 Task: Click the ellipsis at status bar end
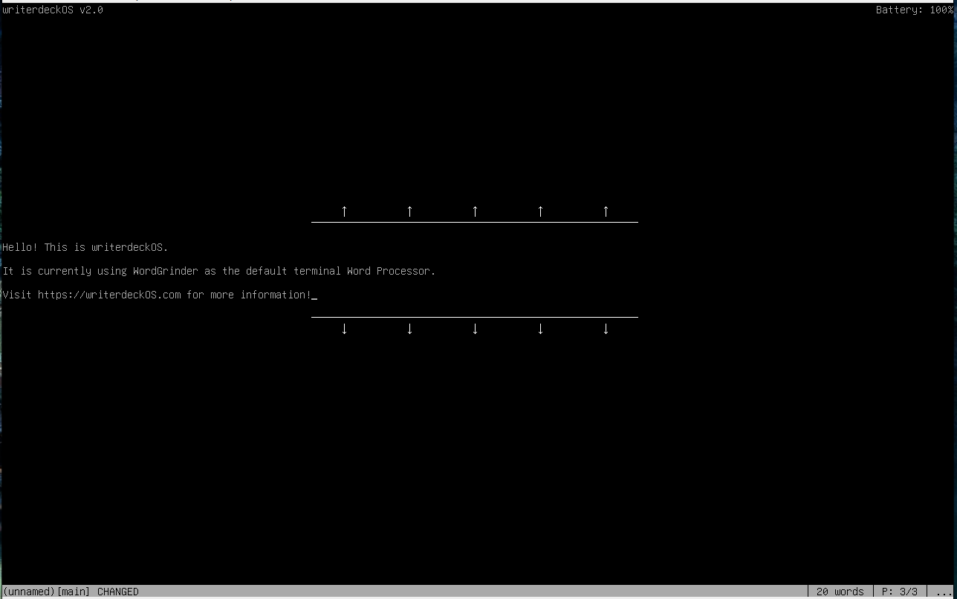pyautogui.click(x=944, y=592)
